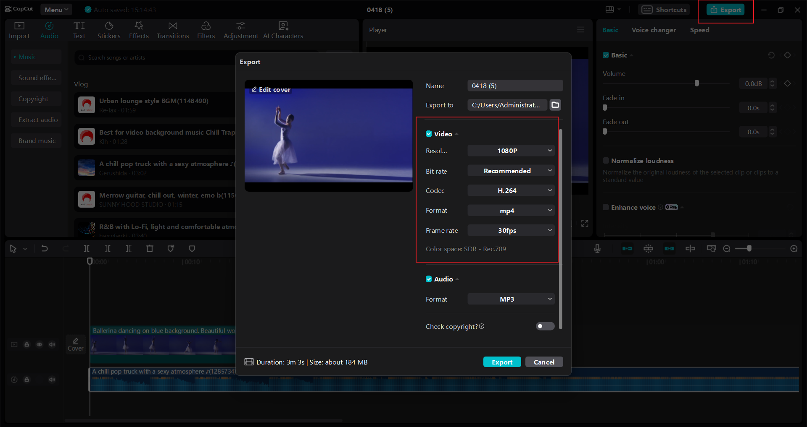Click the reset icon in Basic section
807x427 pixels.
click(x=771, y=55)
